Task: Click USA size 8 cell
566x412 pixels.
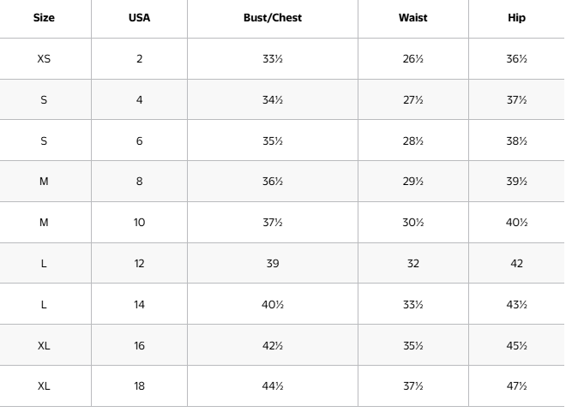Action: pyautogui.click(x=139, y=182)
